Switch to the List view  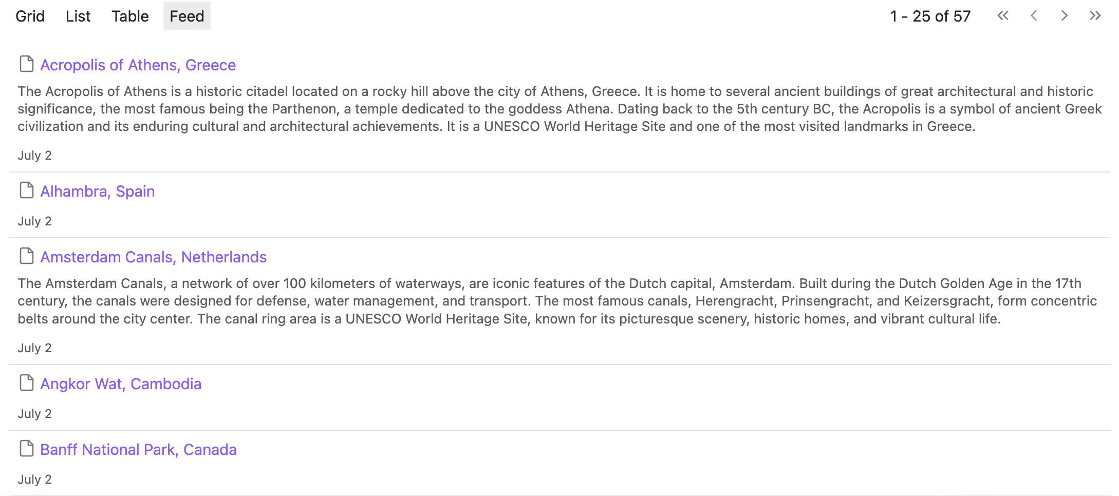[78, 16]
